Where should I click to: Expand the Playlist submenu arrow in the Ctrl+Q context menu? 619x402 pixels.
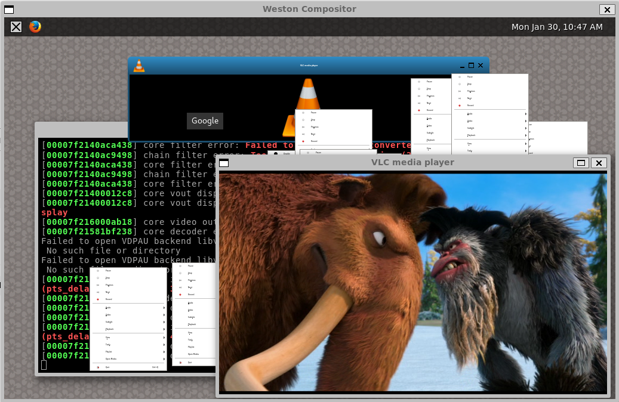point(164,352)
